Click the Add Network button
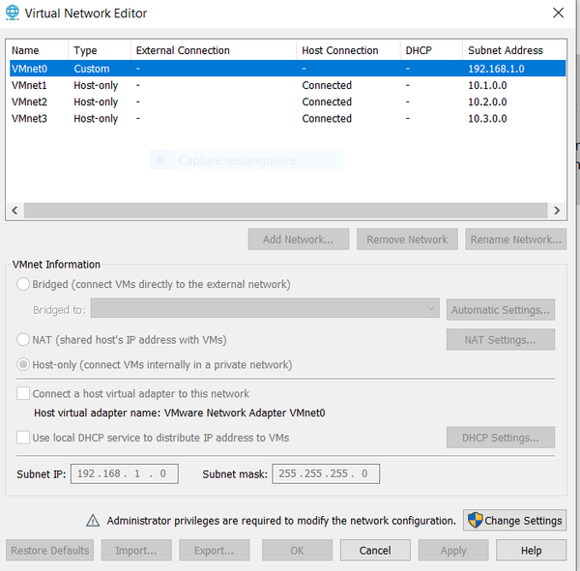580x571 pixels. 299,240
